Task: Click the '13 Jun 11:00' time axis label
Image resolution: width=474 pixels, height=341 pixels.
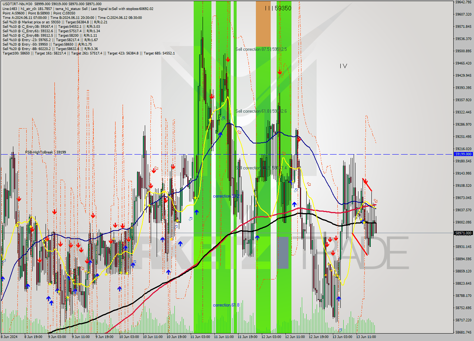Action: (365, 337)
